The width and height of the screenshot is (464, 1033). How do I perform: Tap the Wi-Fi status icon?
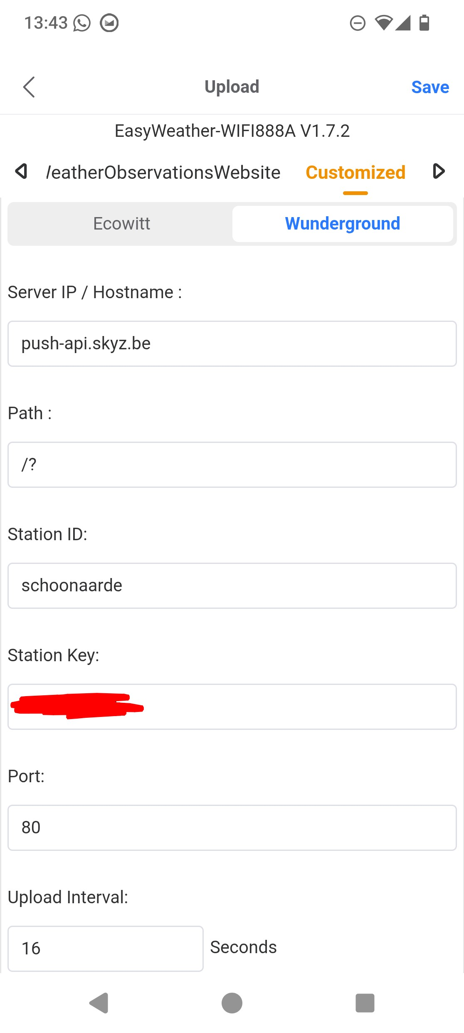[383, 22]
